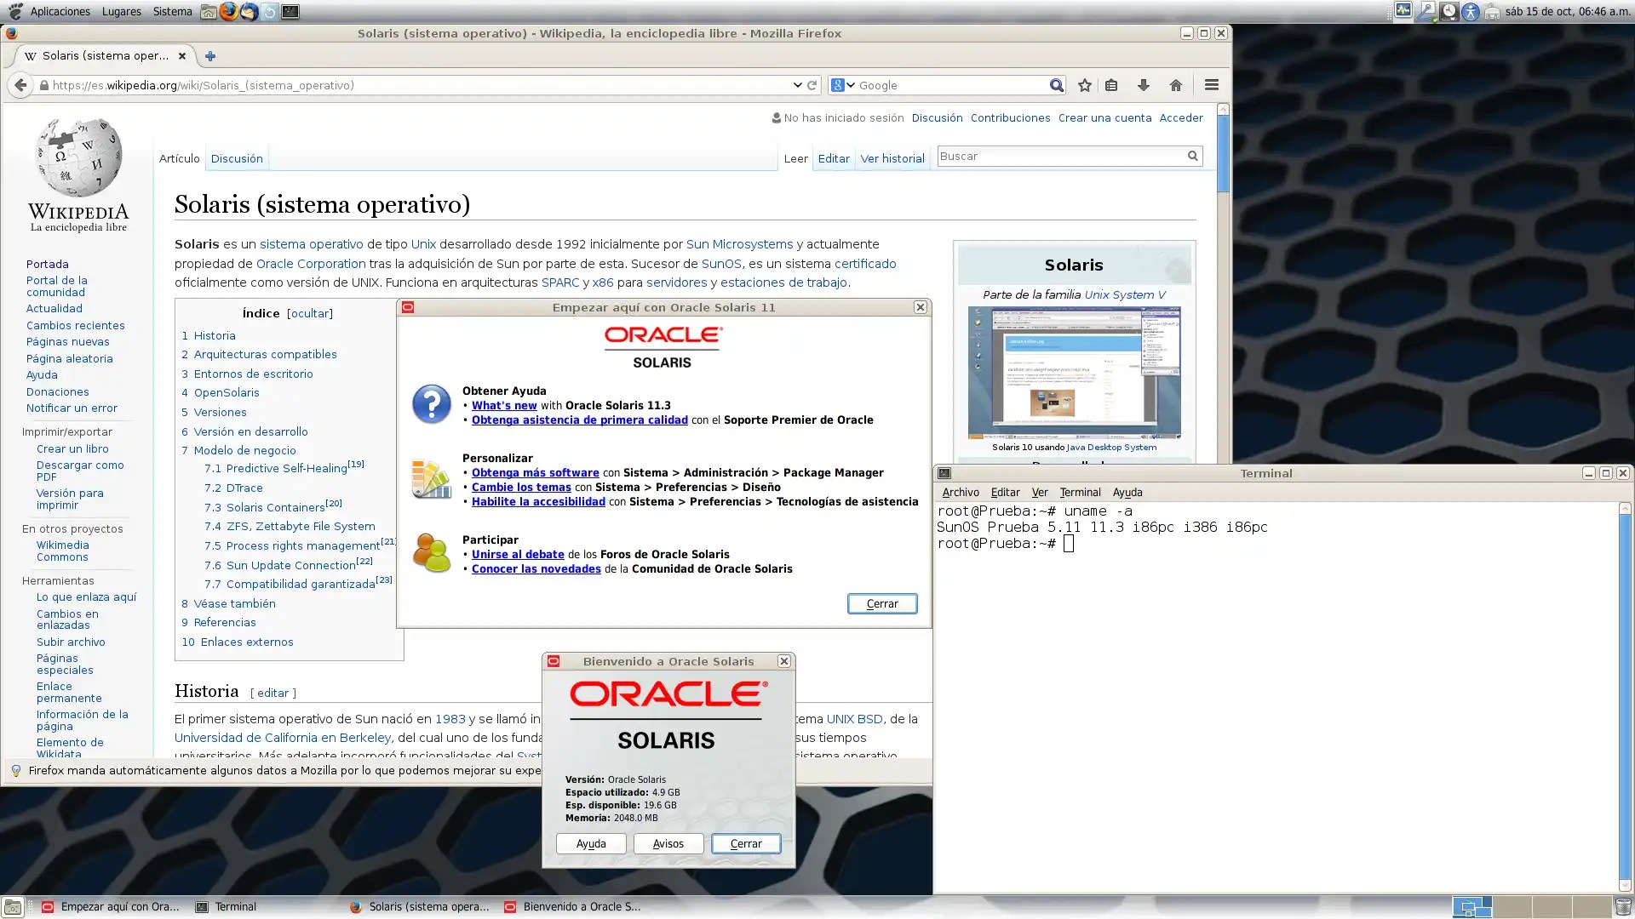Open Firefox downloads arrow icon

(1143, 85)
